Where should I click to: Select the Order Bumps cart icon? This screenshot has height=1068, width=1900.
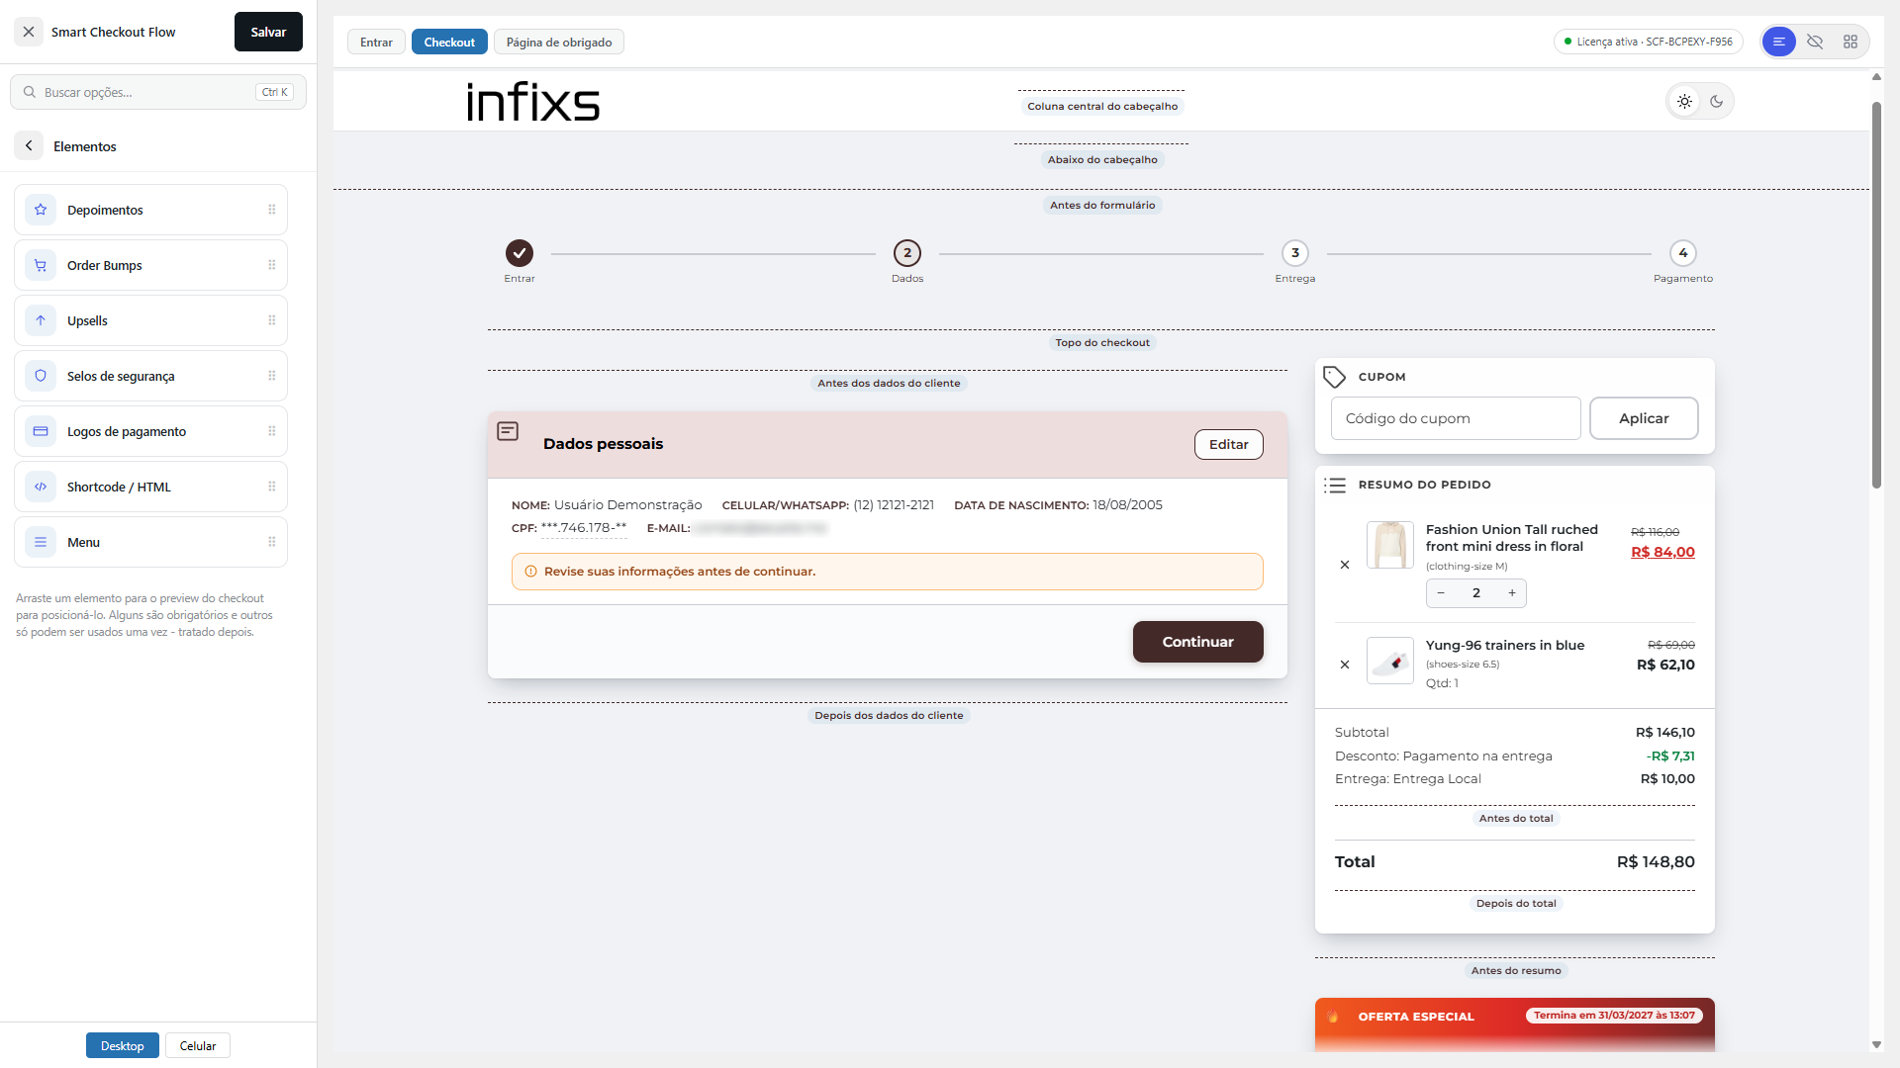pos(41,265)
